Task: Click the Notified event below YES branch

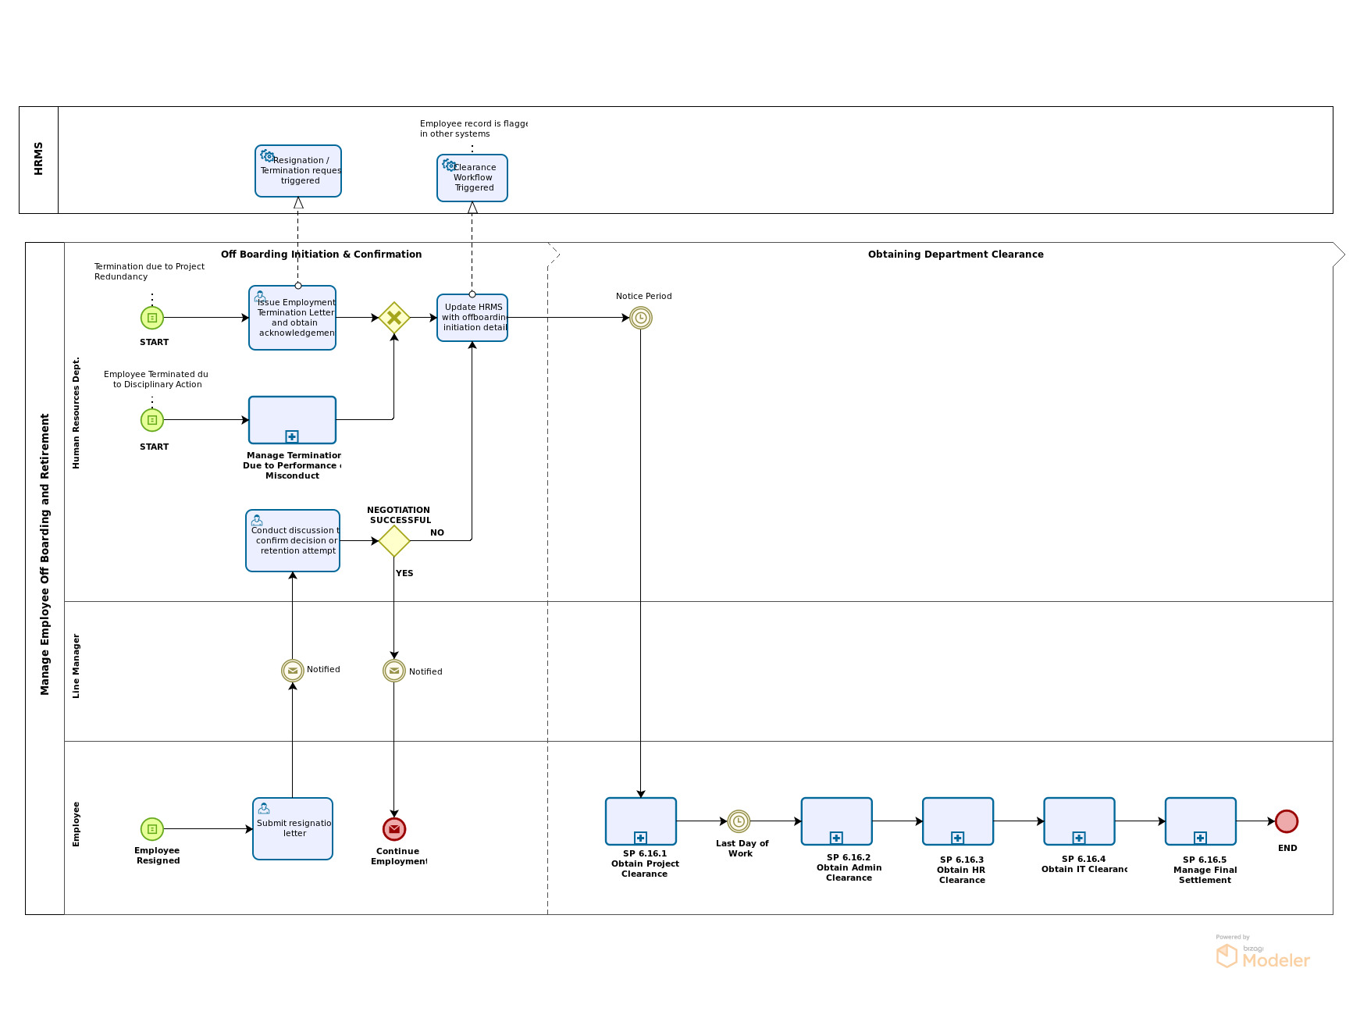Action: tap(394, 671)
